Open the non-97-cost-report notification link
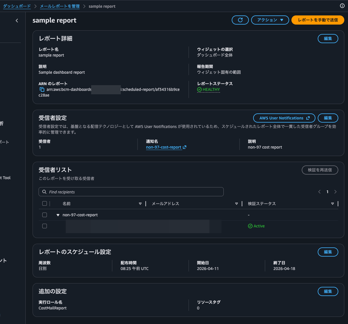Viewport: 348px width, 324px height. pos(164,147)
